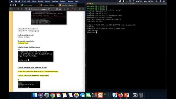Open Notes from the Dock
This screenshot has height=99, width=176.
click(65, 95)
